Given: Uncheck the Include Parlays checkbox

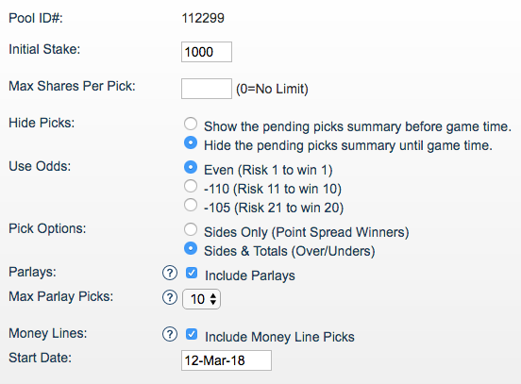Looking at the screenshot, I should point(192,273).
